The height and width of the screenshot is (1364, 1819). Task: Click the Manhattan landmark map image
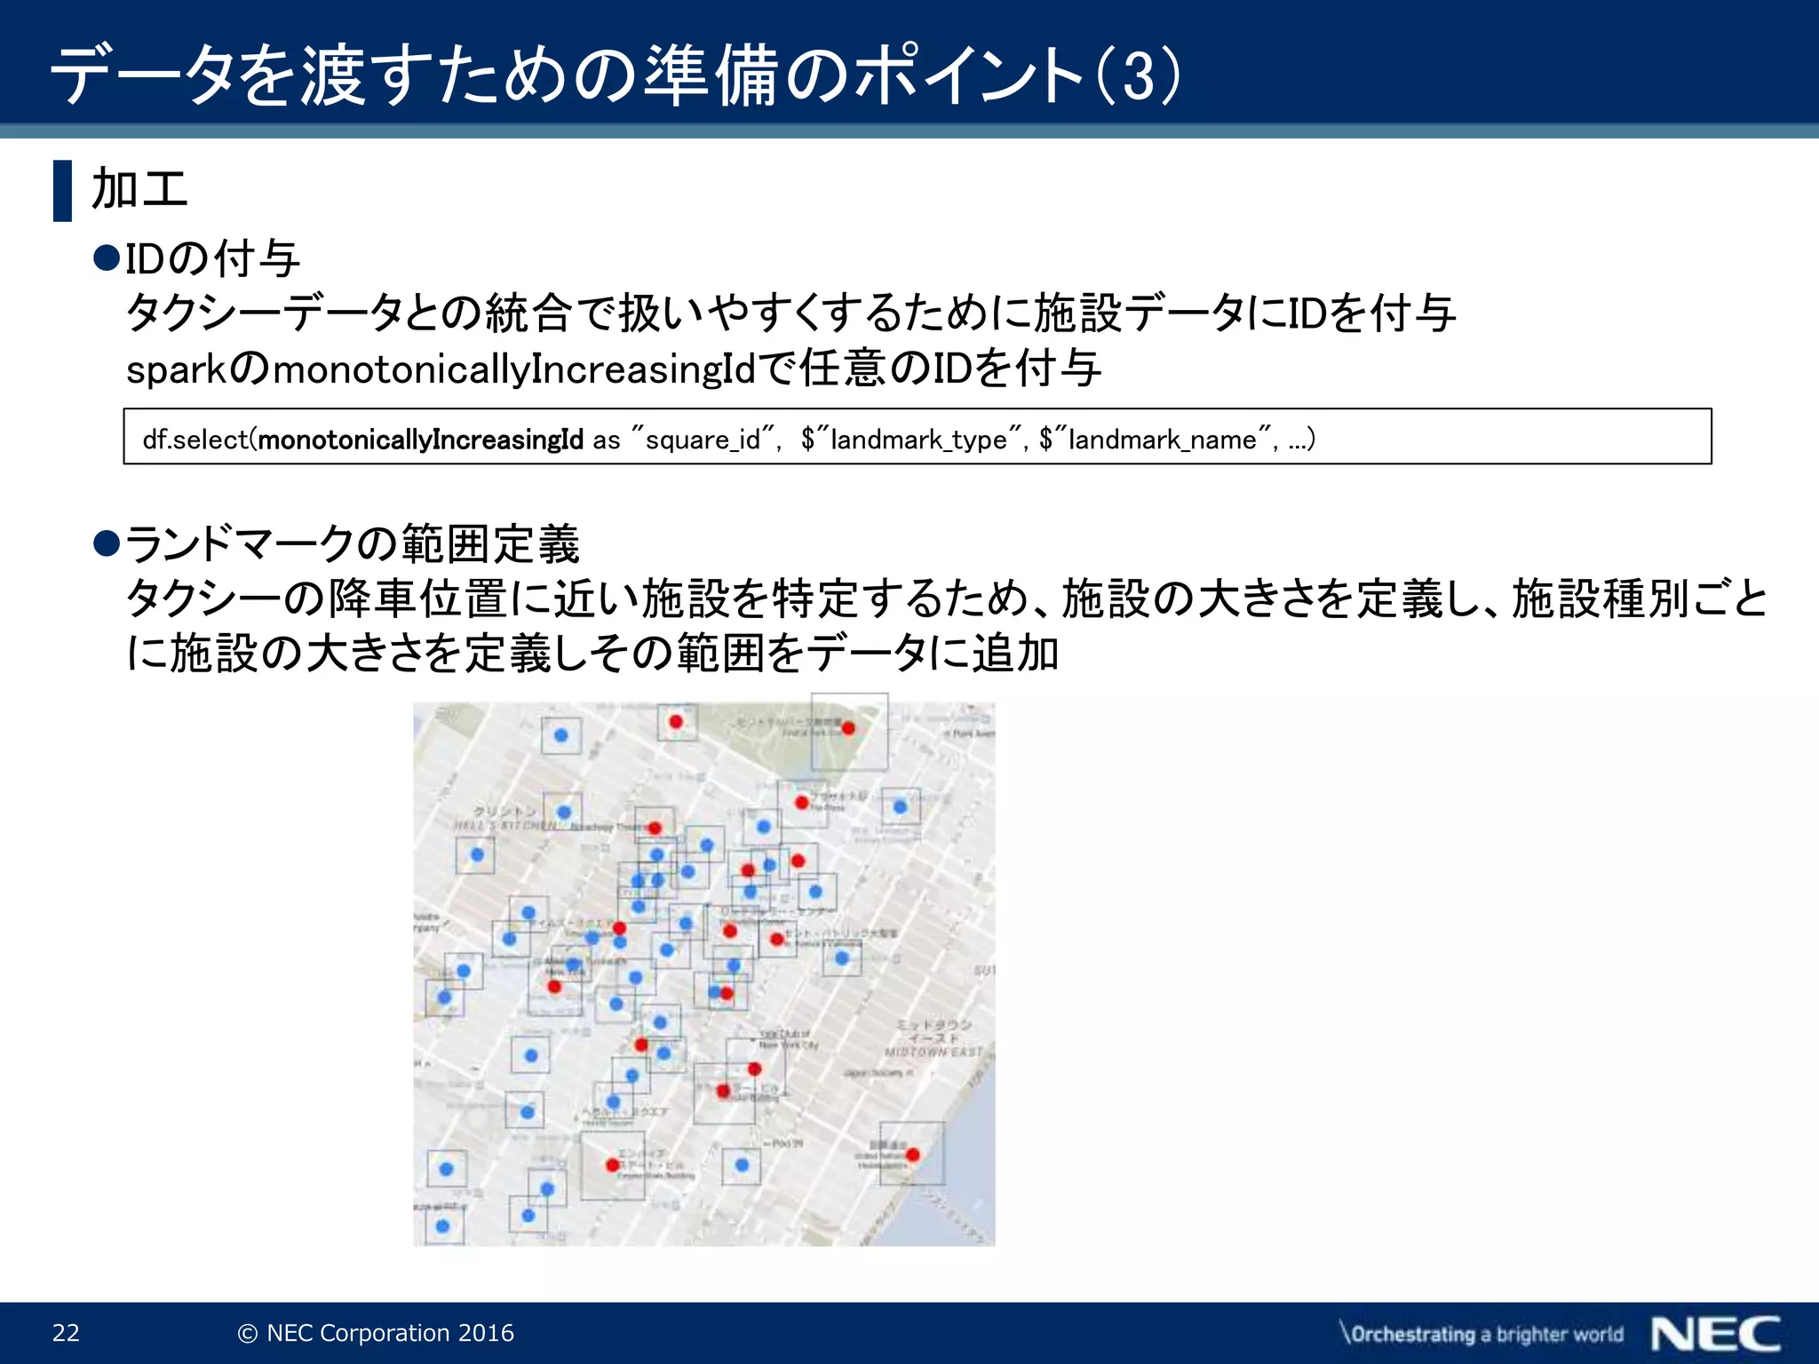pyautogui.click(x=703, y=973)
